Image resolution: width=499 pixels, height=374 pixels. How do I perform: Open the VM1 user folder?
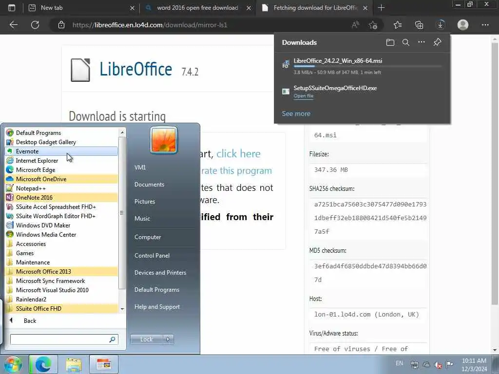(x=140, y=168)
